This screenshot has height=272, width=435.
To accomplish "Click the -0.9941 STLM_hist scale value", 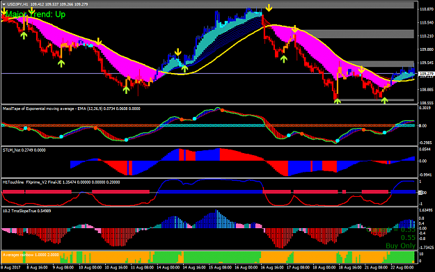I will click(425, 175).
